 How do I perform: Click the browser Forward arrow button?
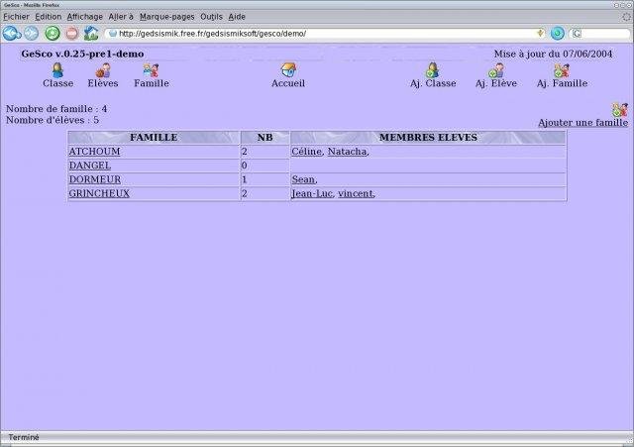(x=31, y=33)
